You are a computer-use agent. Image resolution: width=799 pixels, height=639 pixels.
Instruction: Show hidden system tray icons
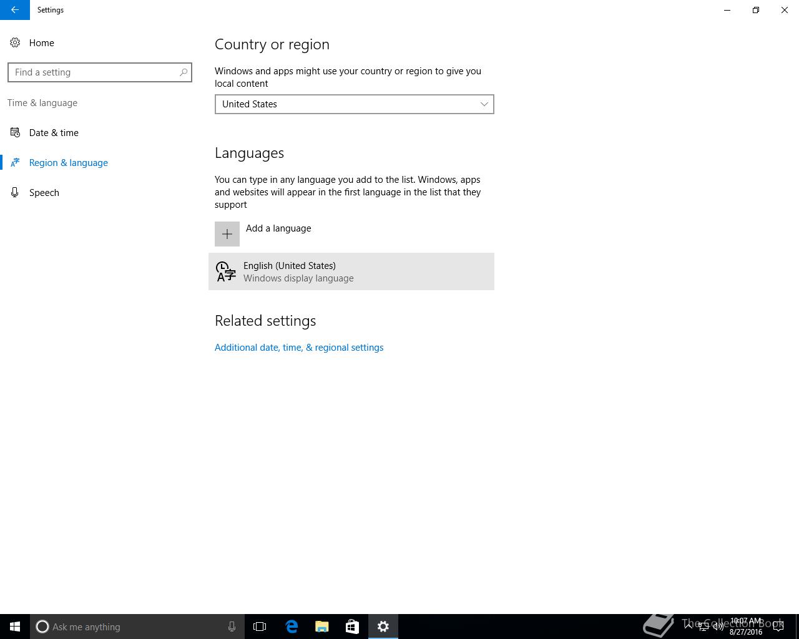[x=689, y=627]
